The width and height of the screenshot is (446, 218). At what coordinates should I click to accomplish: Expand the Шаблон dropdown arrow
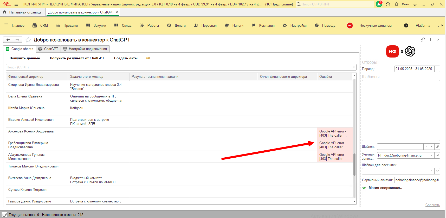click(426, 146)
